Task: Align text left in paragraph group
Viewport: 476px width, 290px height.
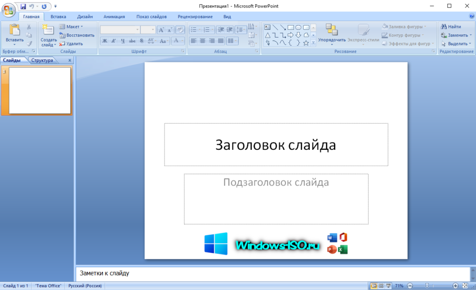Action: (x=193, y=41)
